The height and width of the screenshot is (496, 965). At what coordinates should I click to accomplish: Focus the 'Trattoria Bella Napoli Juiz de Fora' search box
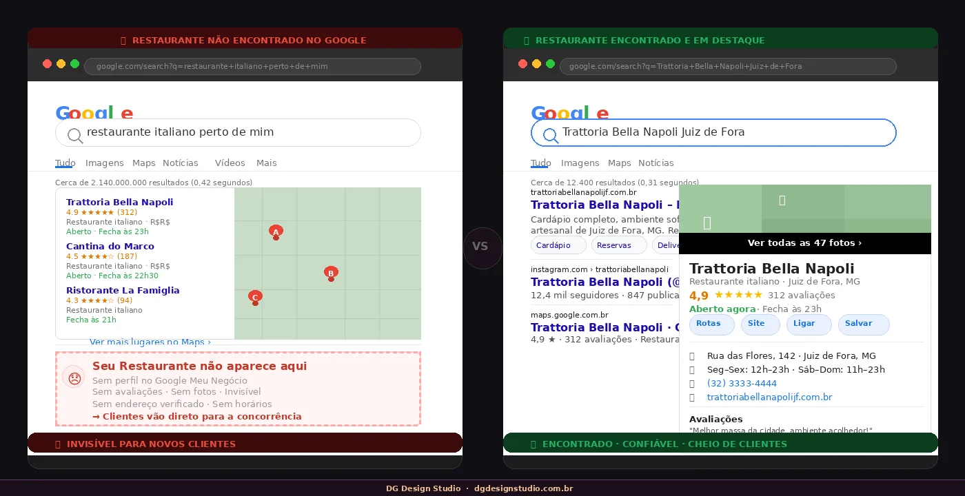pos(713,132)
